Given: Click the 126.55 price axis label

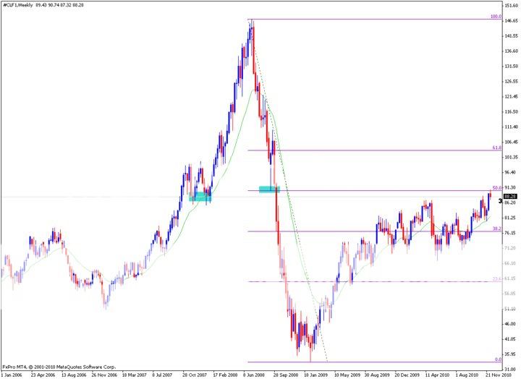Looking at the screenshot, I should 511,82.
